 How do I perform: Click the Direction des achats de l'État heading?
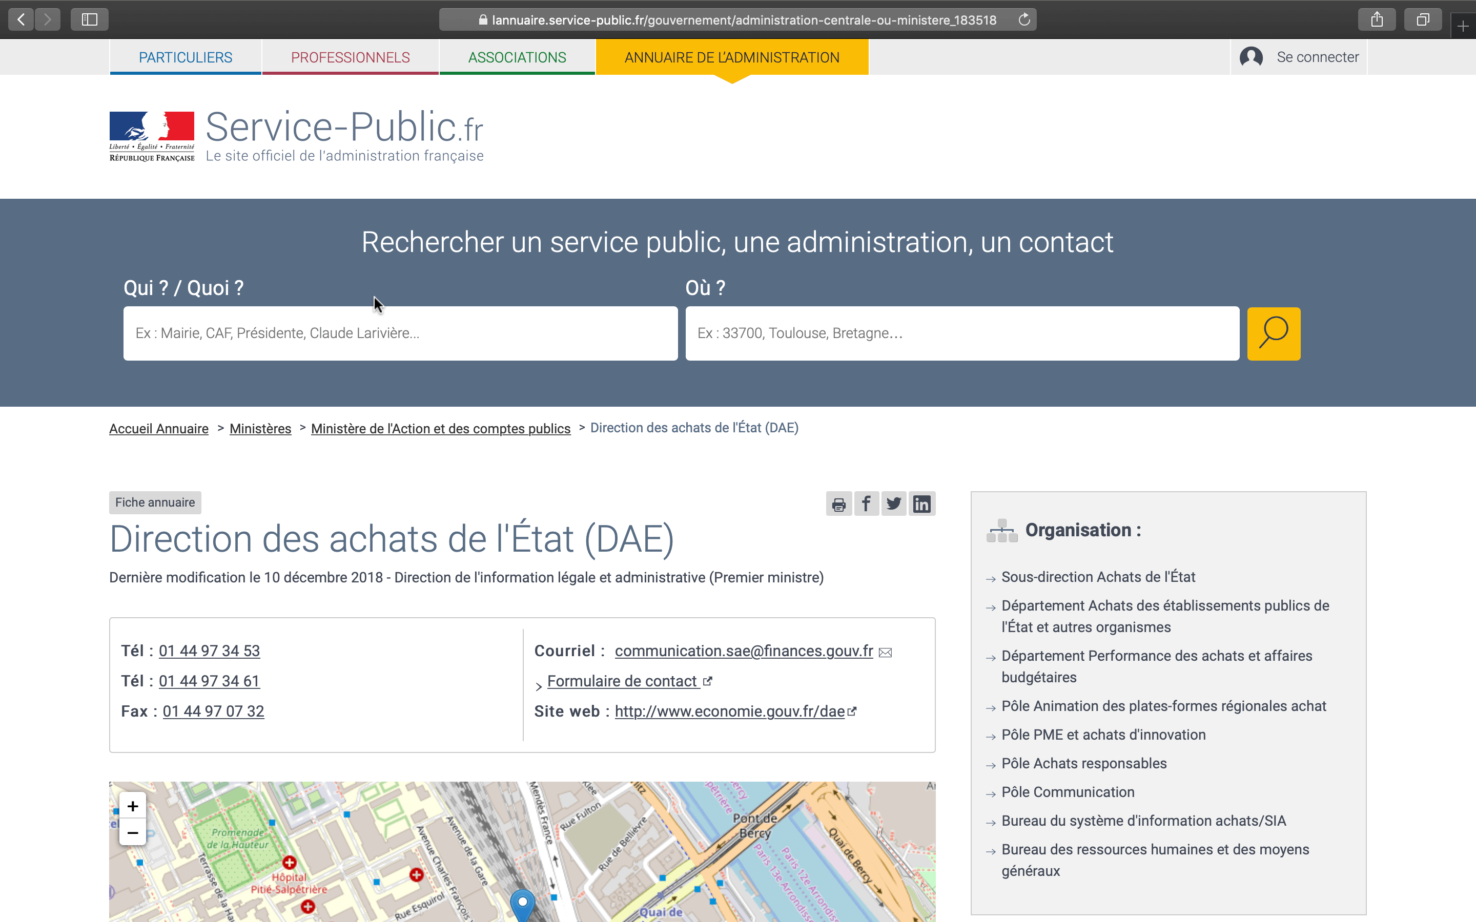pyautogui.click(x=392, y=539)
